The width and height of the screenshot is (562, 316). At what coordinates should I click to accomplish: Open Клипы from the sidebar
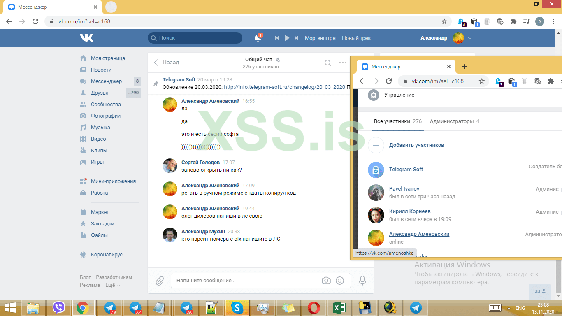pos(99,151)
